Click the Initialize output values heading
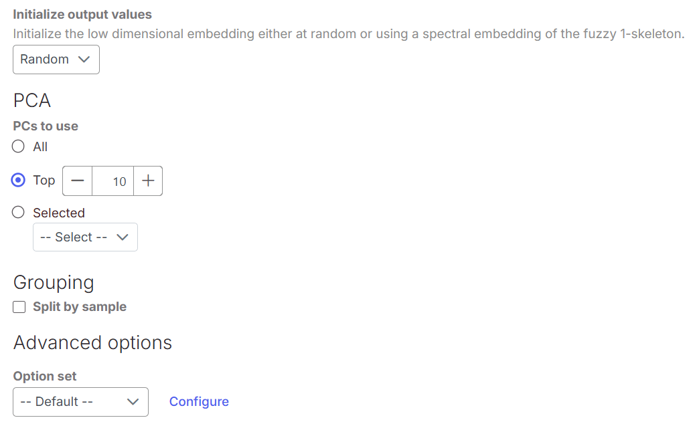The width and height of the screenshot is (691, 424). 82,14
